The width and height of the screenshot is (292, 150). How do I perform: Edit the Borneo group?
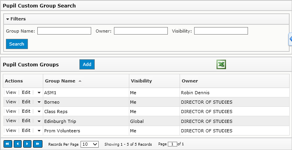tap(26, 102)
